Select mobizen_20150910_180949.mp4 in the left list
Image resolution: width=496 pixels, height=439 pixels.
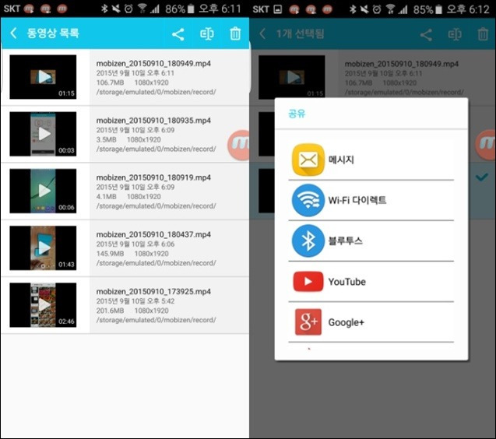(125, 77)
